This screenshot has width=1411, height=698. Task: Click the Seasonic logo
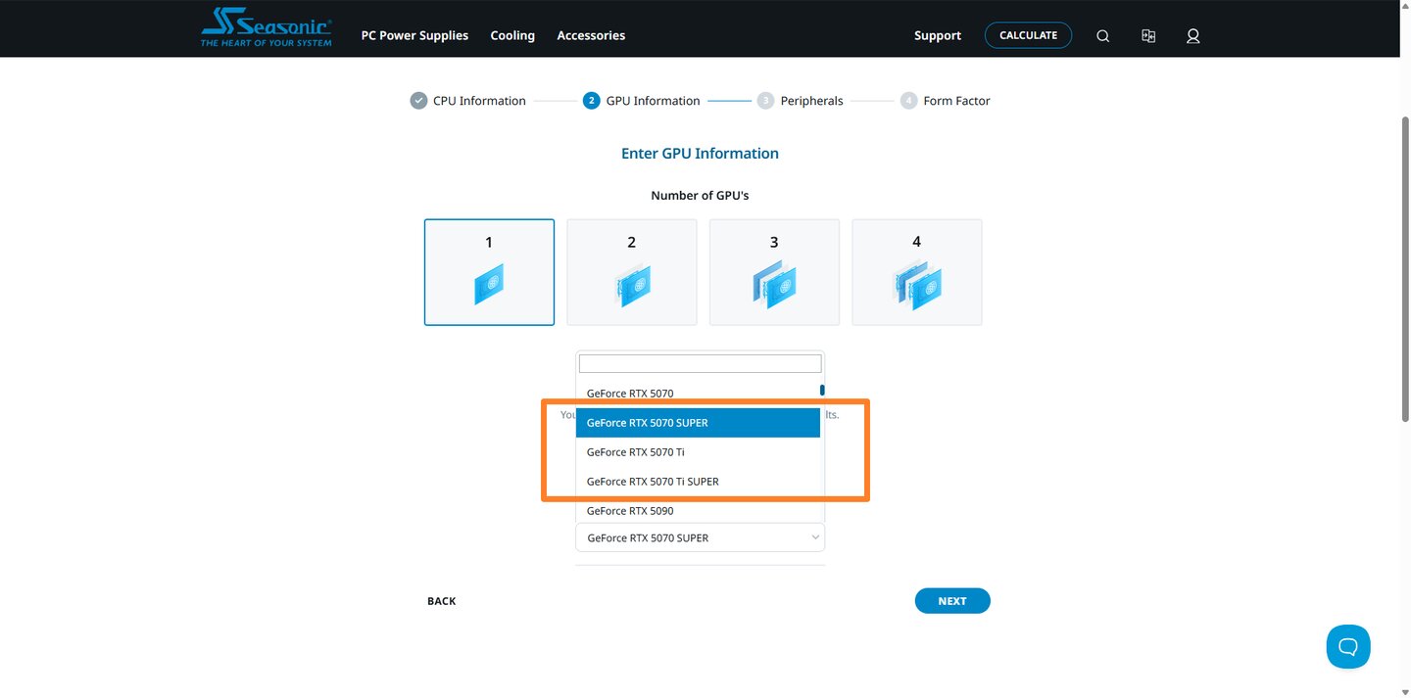(x=266, y=28)
